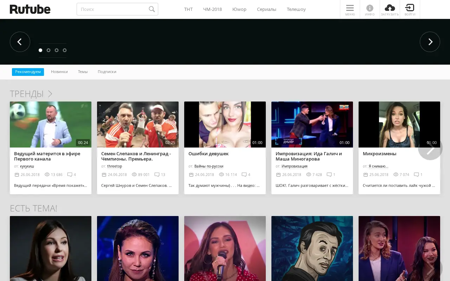The width and height of the screenshot is (450, 281).
Task: Switch to the Подписки tab
Action: pos(107,72)
